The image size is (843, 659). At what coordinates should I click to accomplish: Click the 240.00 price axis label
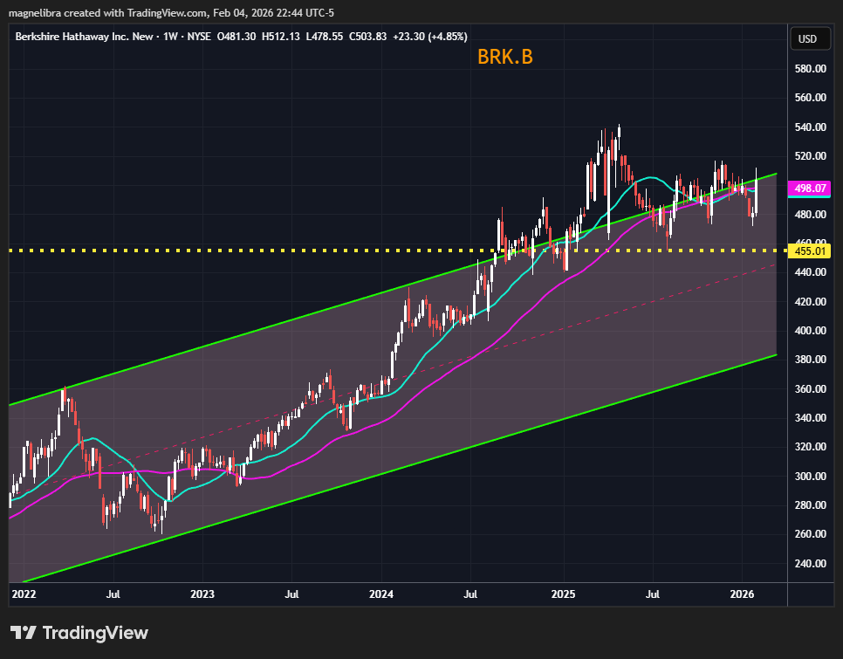[x=810, y=564]
